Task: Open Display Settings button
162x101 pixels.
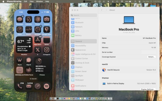Action: (148, 89)
